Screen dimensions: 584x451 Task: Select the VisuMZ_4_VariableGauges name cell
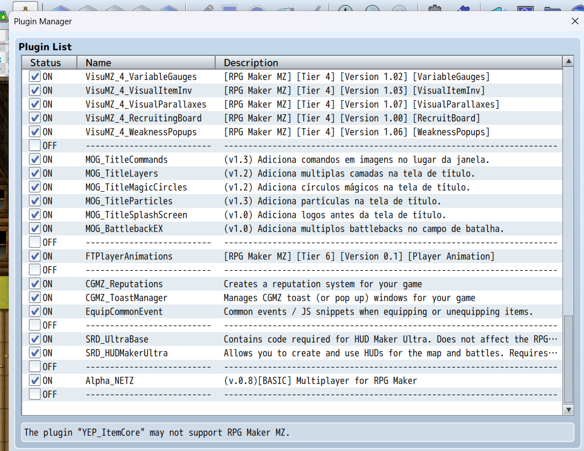(141, 77)
